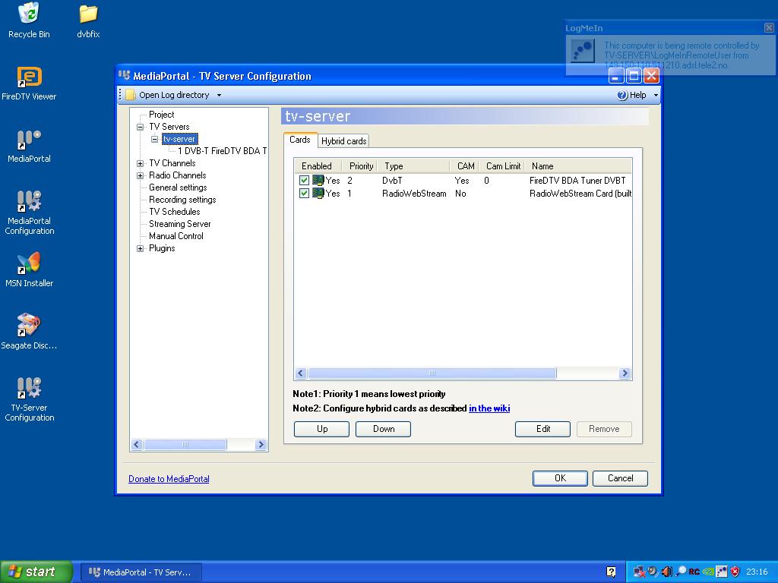This screenshot has width=778, height=583.
Task: Uncheck the RadioWebStream card enabled checkbox
Action: [x=304, y=194]
